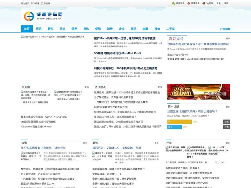Open article 想换手机的可以再等等
Image resolution: width=251 pixels, height=188 pixels.
198,44
